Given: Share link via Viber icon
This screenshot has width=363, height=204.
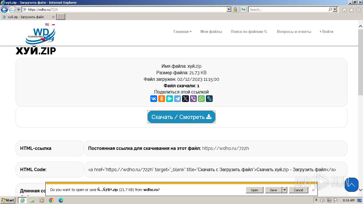Looking at the screenshot, I should click(193, 99).
